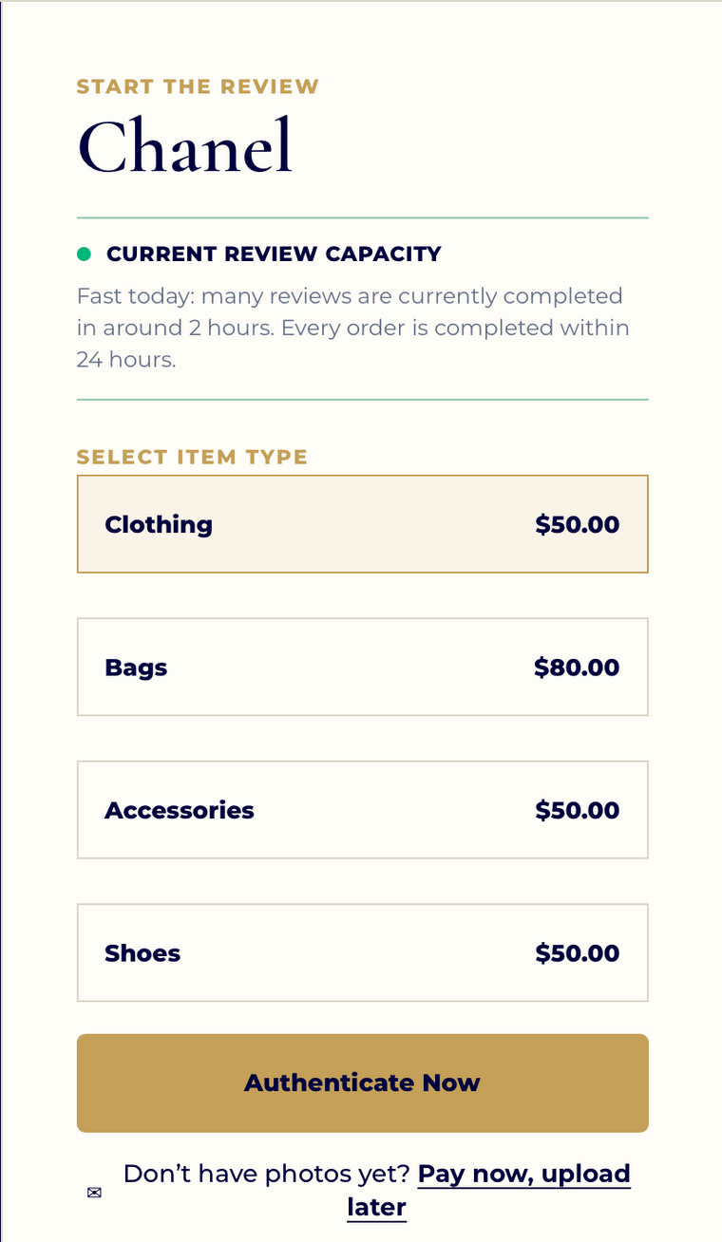Click the green capacity status dot
This screenshot has height=1242, width=722.
(84, 254)
